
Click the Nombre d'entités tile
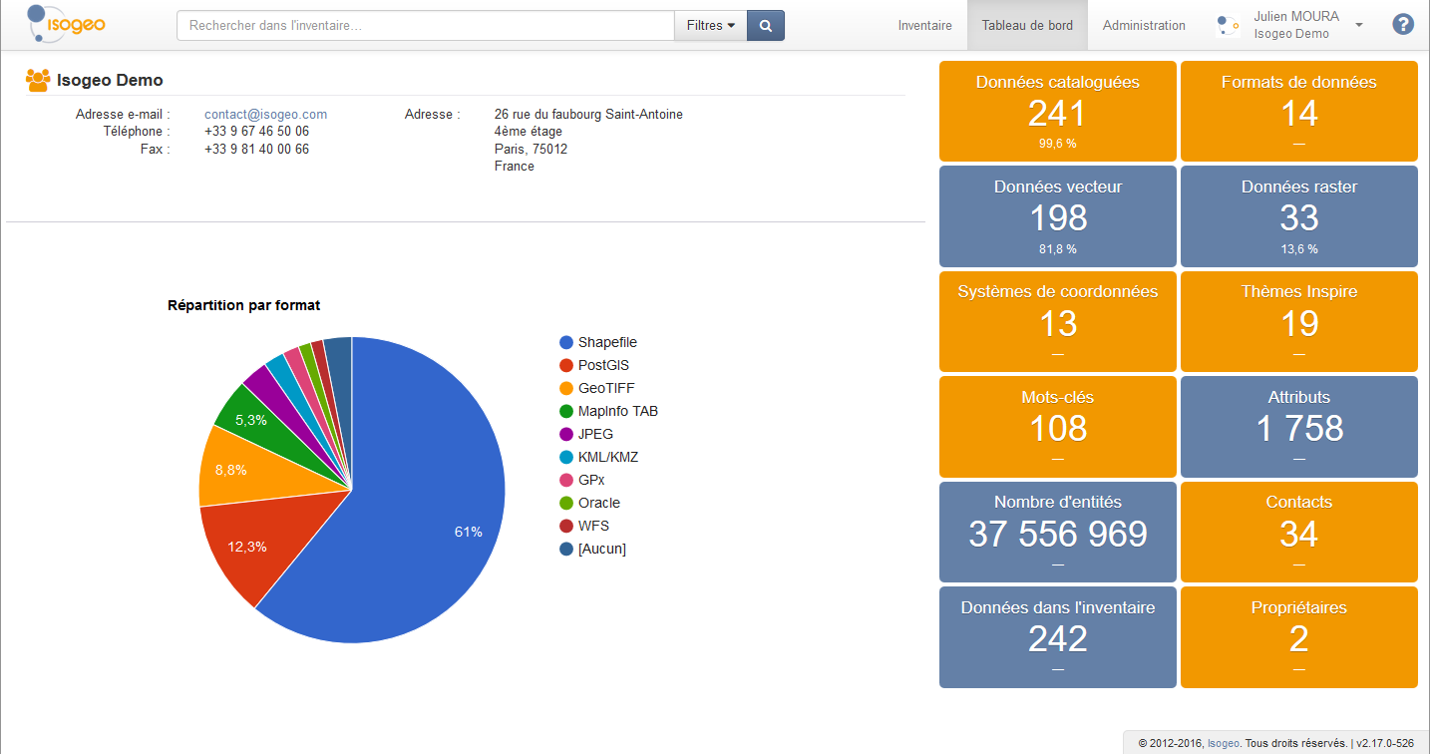tap(1058, 532)
